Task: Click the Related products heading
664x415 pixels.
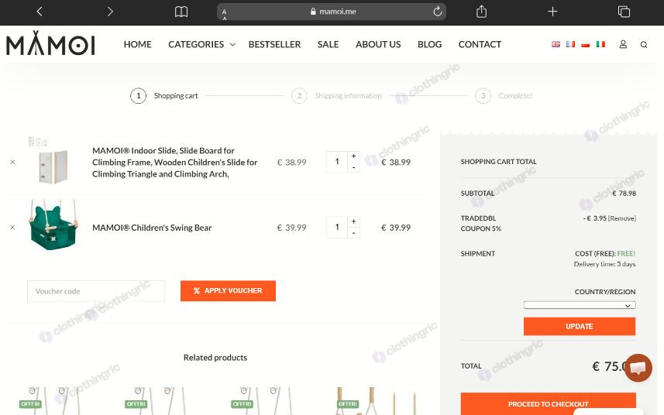Action: click(215, 358)
